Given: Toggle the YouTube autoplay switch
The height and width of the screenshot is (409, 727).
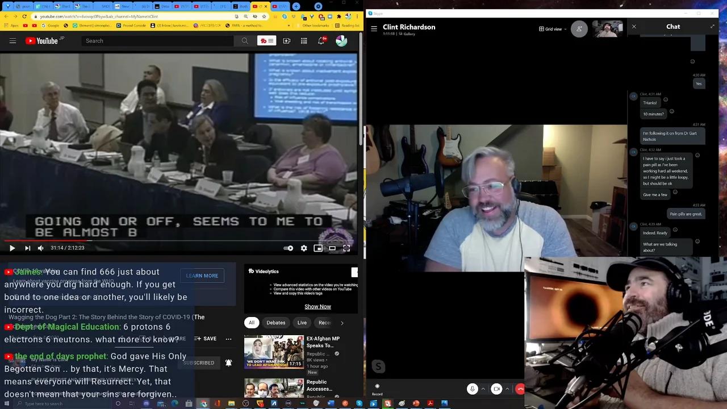Looking at the screenshot, I should point(289,248).
